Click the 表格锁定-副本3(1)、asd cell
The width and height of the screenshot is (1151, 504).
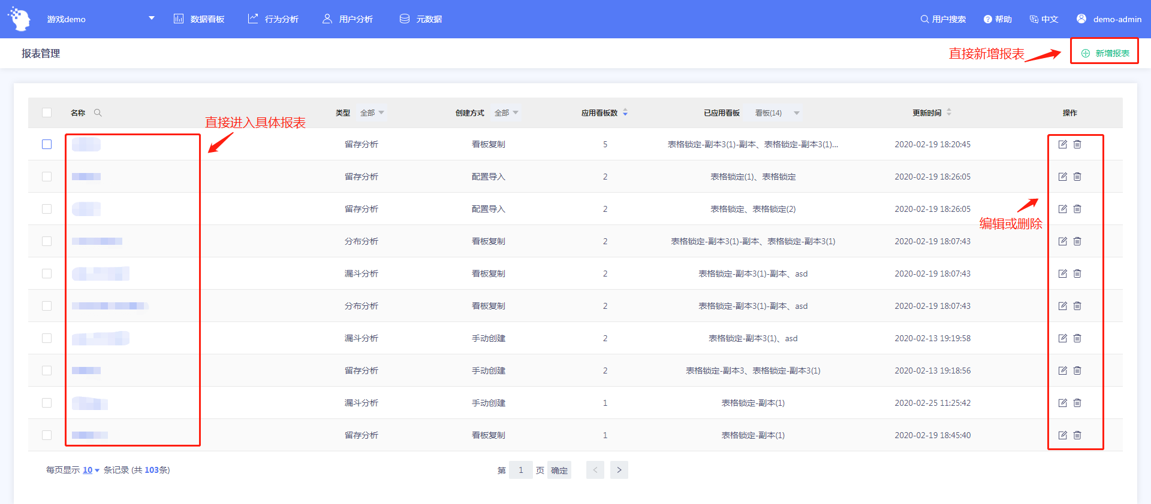point(753,338)
